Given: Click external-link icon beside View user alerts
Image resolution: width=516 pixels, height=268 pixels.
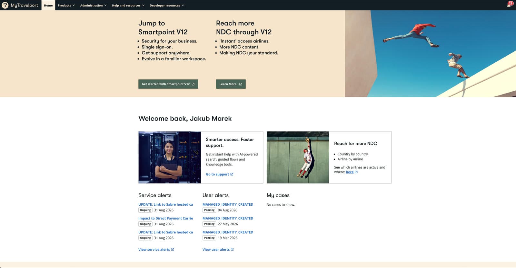Looking at the screenshot, I should point(232,250).
